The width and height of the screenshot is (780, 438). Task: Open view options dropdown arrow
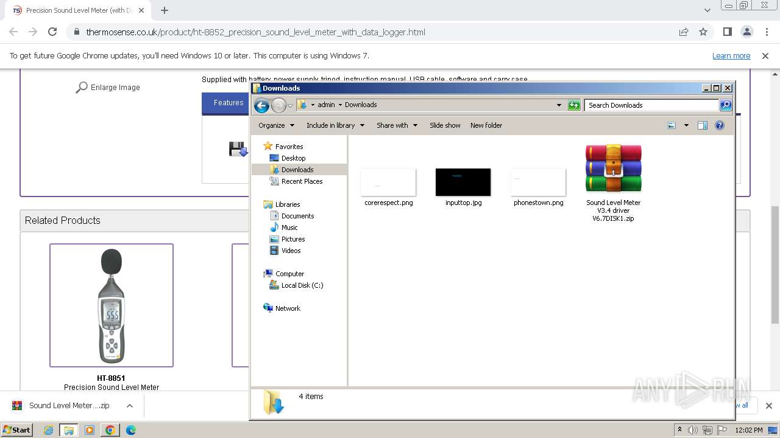click(x=686, y=125)
